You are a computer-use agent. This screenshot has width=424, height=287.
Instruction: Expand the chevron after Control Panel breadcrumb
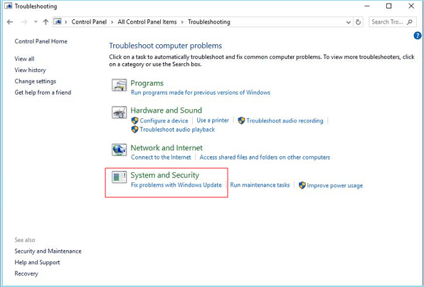[x=112, y=22]
